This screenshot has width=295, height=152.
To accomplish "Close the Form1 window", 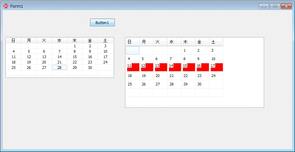I will [287, 6].
